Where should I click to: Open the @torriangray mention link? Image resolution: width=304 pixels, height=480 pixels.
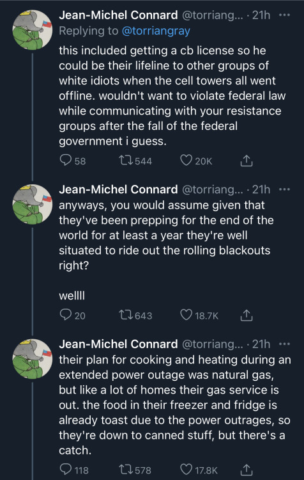[x=156, y=31]
